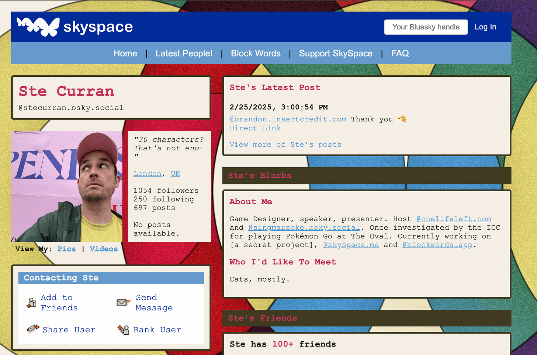Go to Block Words page
Viewport: 537px width, 355px height.
pos(256,53)
